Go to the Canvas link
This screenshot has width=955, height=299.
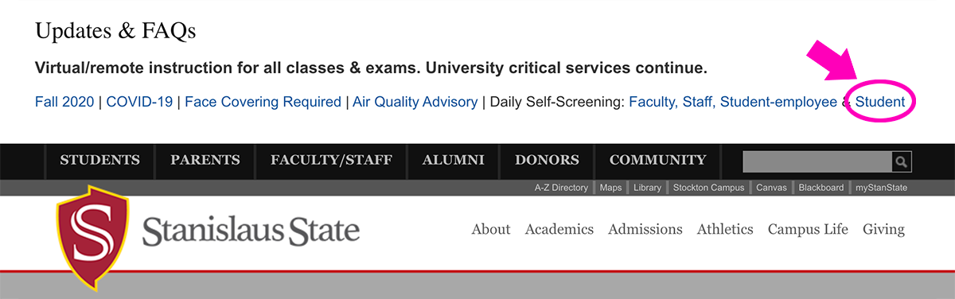point(771,188)
